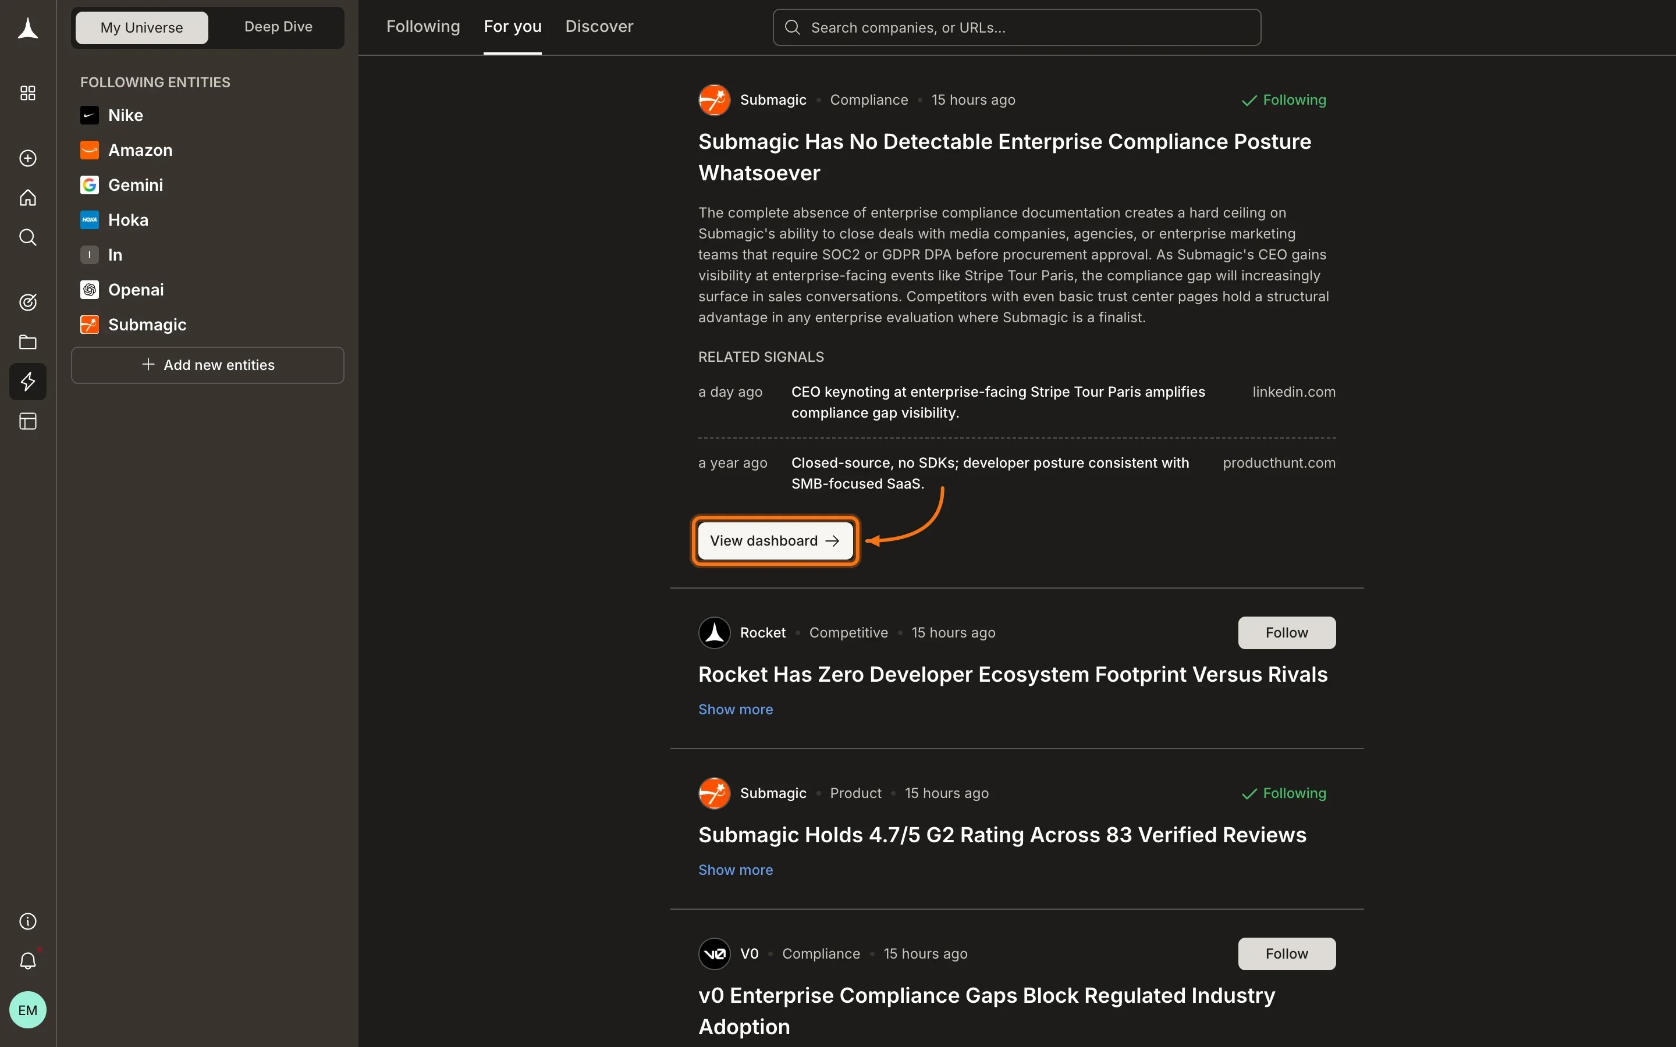Image resolution: width=1676 pixels, height=1047 pixels.
Task: Switch to My Universe mode
Action: pyautogui.click(x=141, y=28)
